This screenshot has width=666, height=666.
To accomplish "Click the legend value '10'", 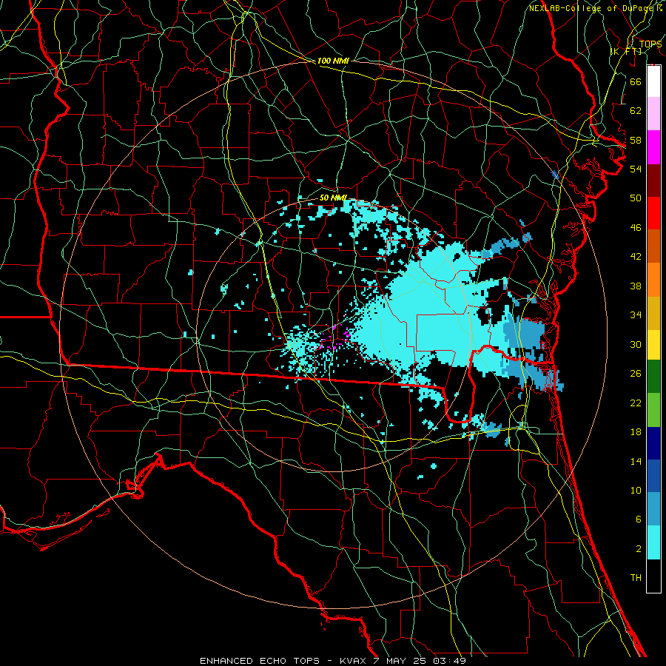I will click(x=636, y=490).
